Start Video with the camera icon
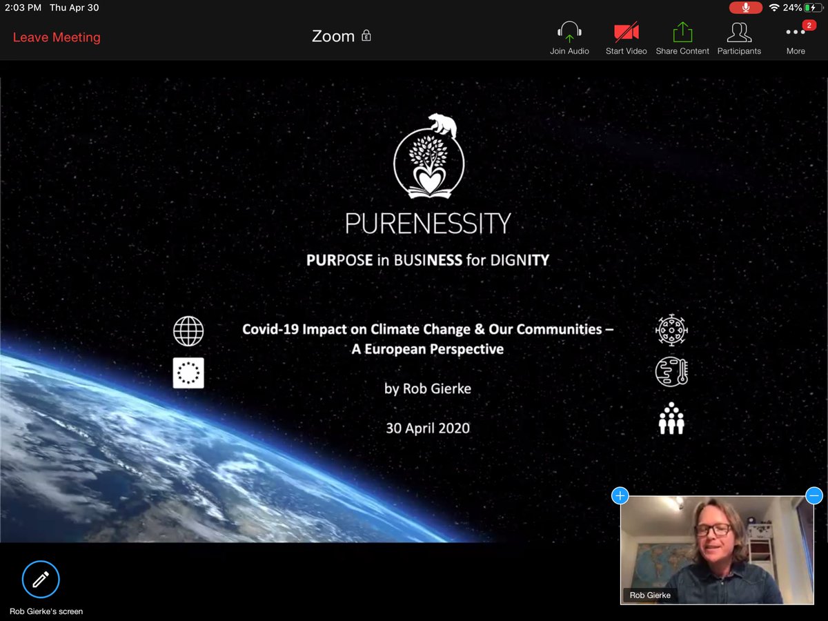Image resolution: width=828 pixels, height=621 pixels. tap(627, 32)
